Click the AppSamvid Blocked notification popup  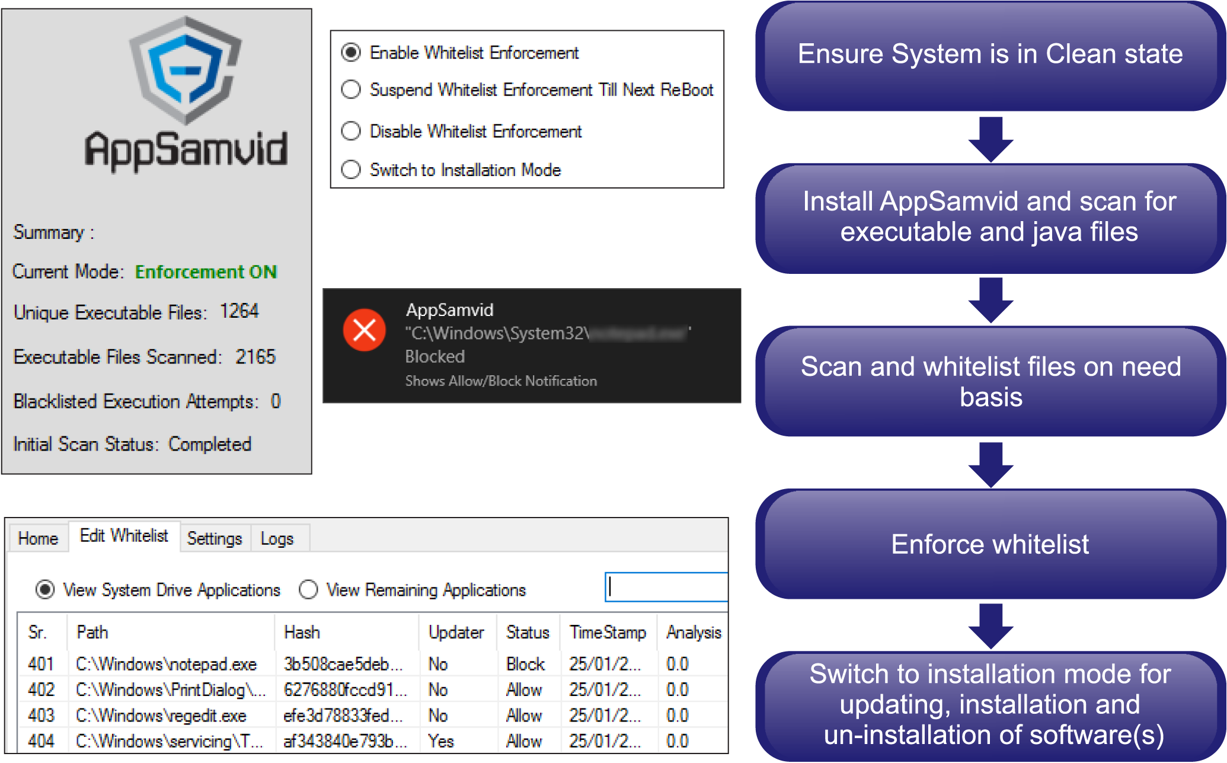pyautogui.click(x=532, y=346)
